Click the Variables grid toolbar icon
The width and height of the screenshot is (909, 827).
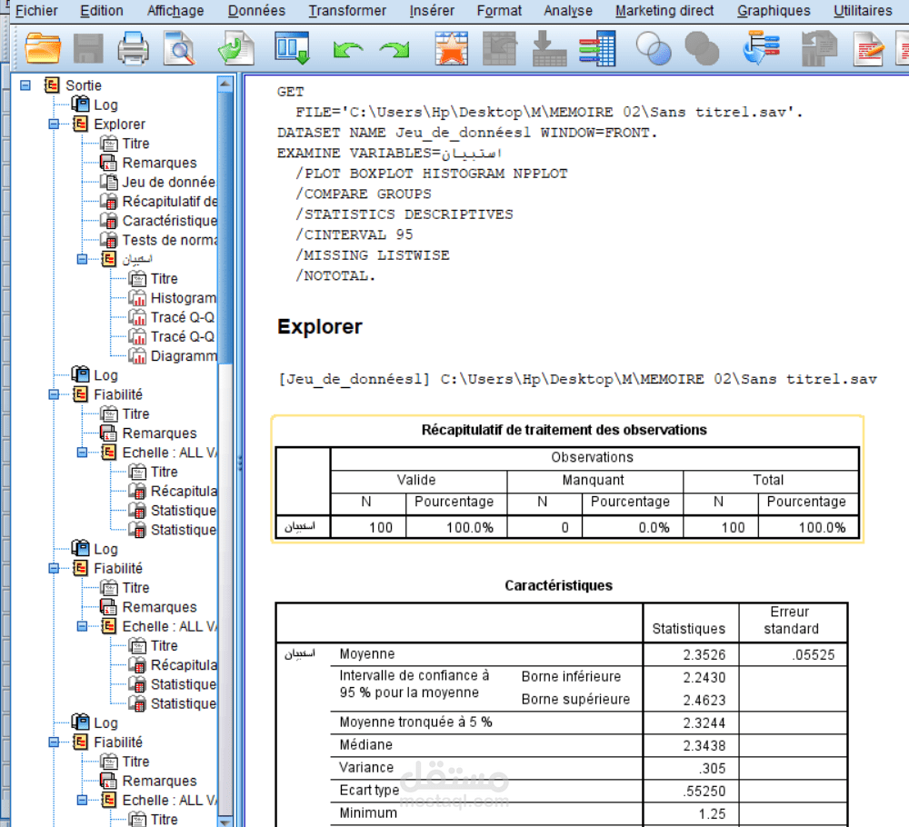pos(597,48)
